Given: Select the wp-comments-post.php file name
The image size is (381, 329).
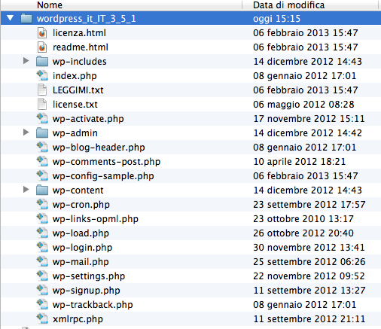Looking at the screenshot, I should [x=106, y=162].
